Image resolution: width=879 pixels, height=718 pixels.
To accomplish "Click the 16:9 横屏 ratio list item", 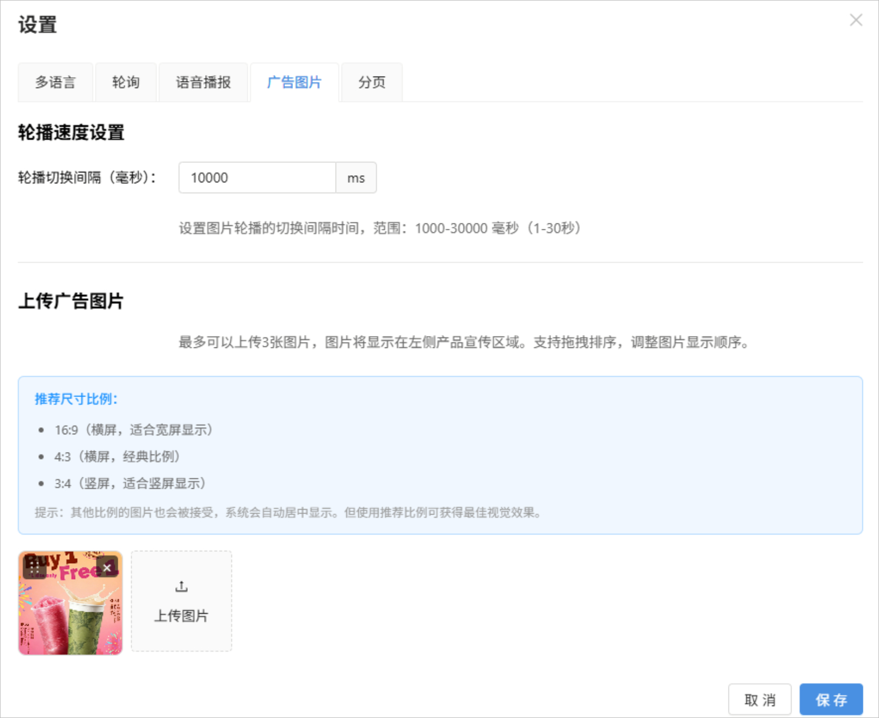I will (134, 430).
